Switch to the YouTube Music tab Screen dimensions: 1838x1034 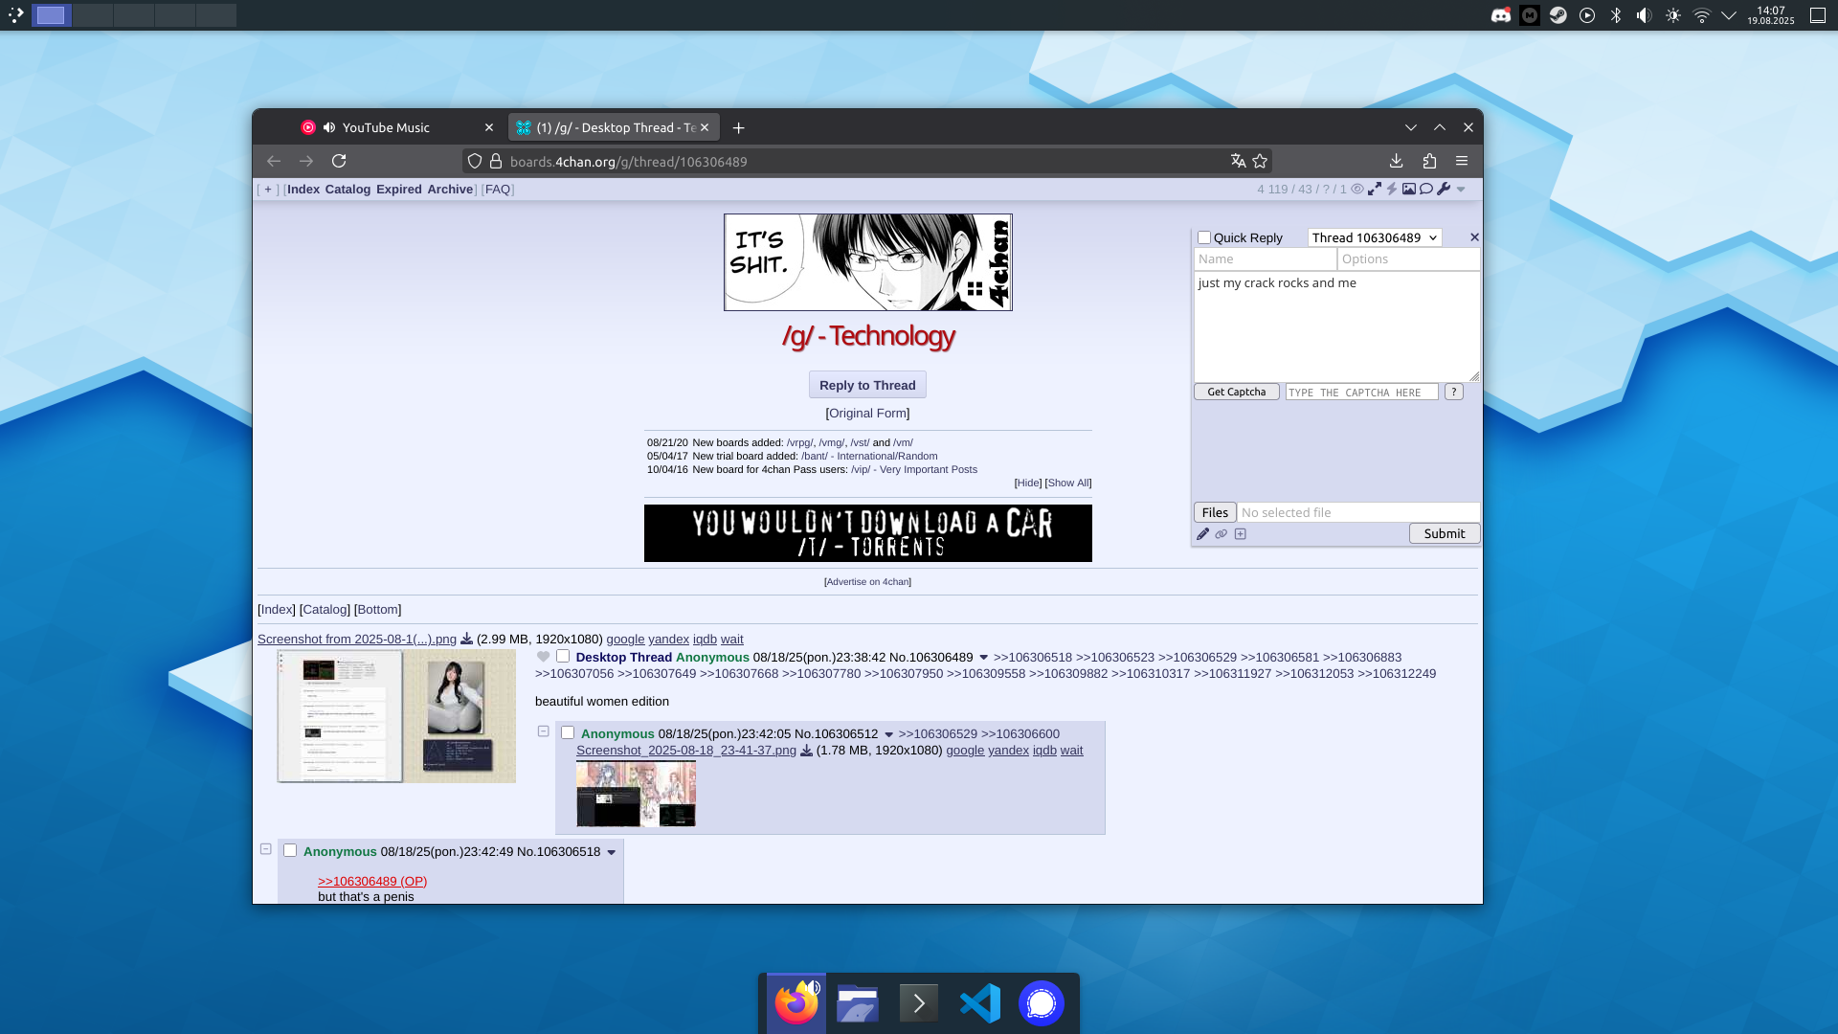point(386,127)
